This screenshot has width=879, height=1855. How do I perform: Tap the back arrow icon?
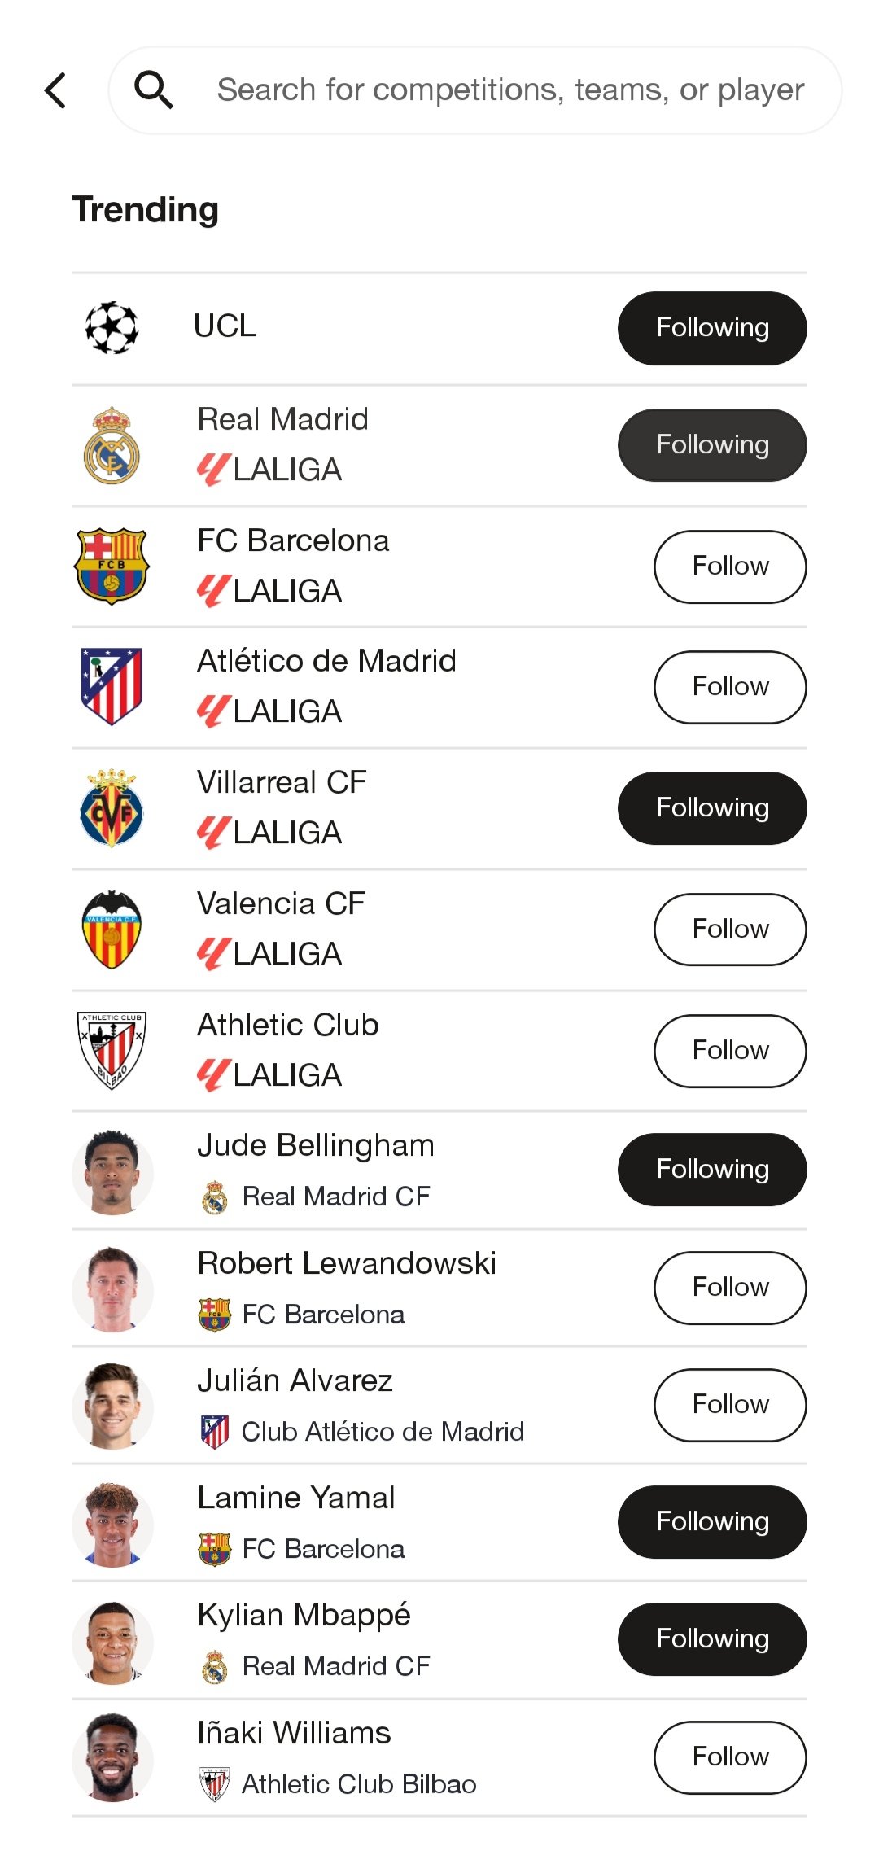click(55, 90)
